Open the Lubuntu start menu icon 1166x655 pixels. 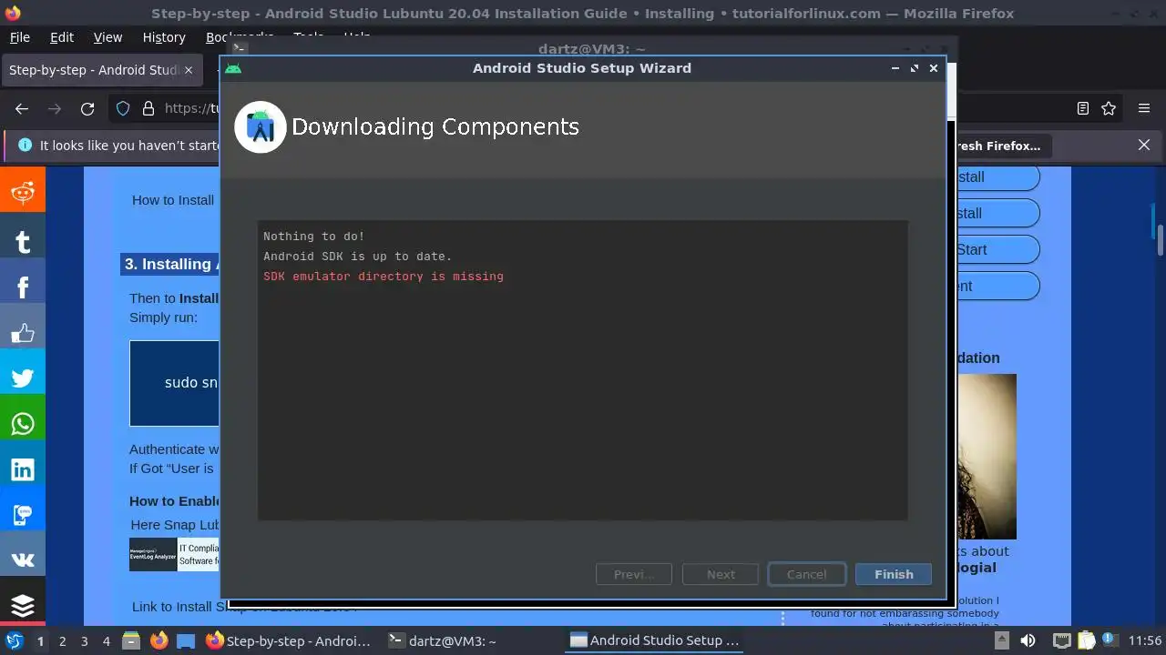pos(14,640)
